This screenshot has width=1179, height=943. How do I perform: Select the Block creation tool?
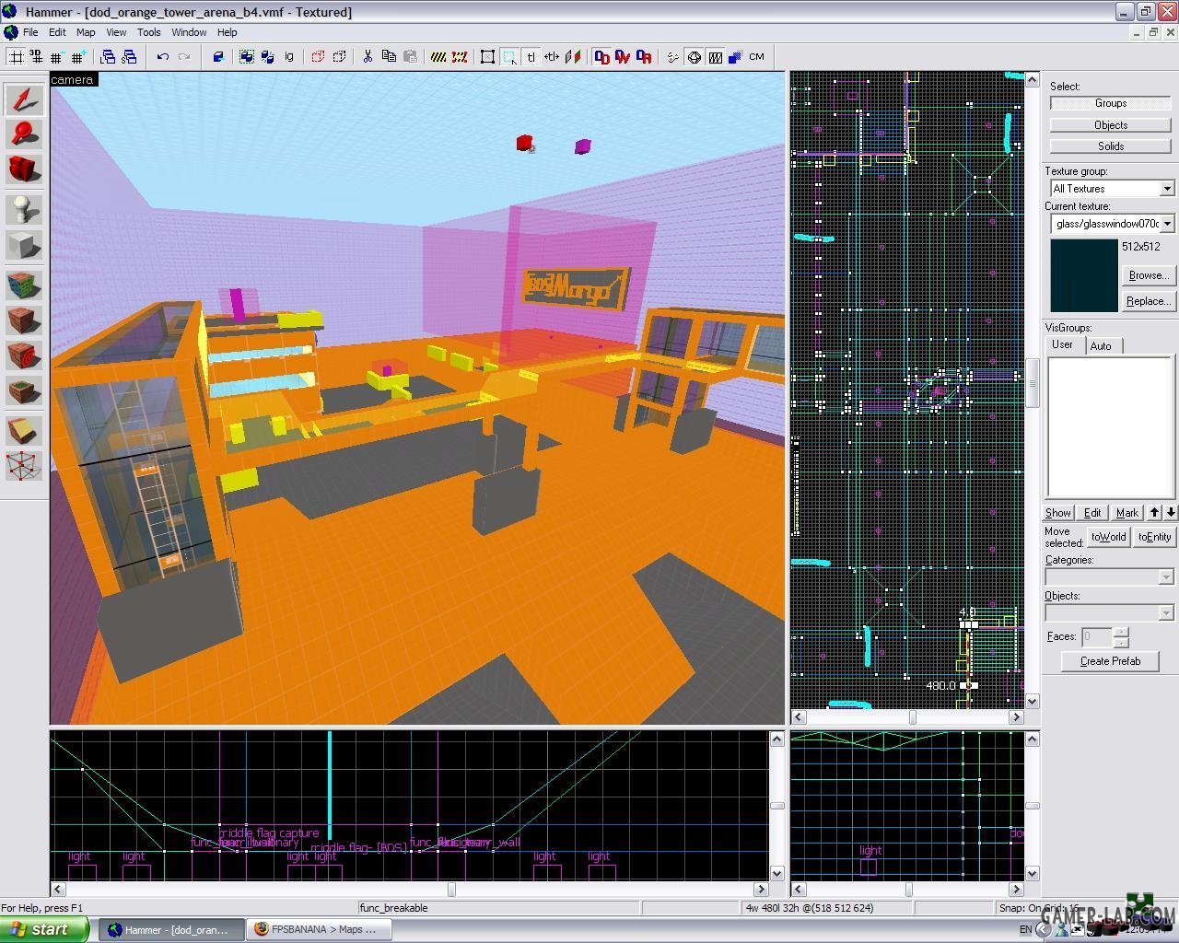[x=24, y=246]
